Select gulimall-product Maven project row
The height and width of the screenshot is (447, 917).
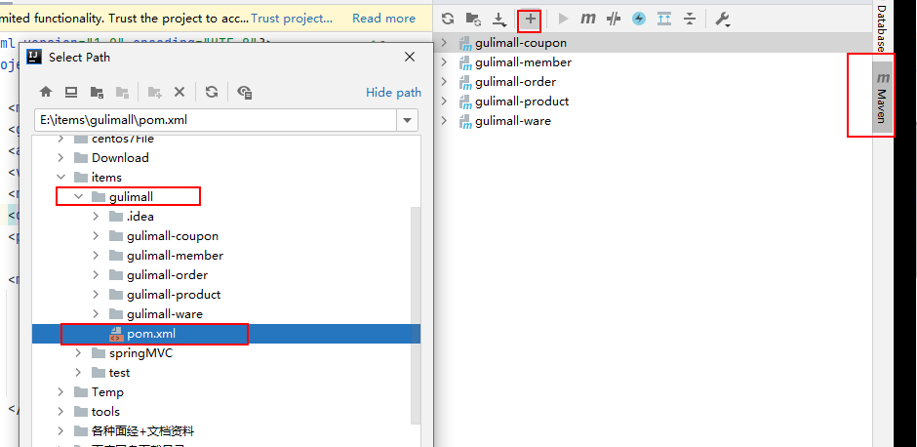pos(654,102)
